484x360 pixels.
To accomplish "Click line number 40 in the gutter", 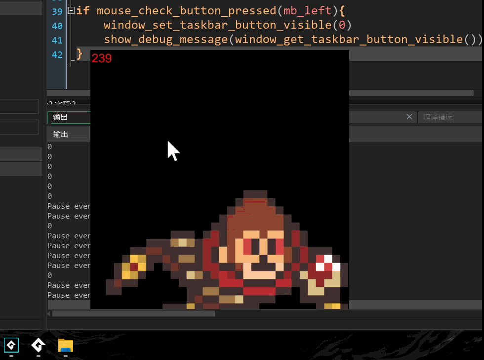I will point(57,26).
